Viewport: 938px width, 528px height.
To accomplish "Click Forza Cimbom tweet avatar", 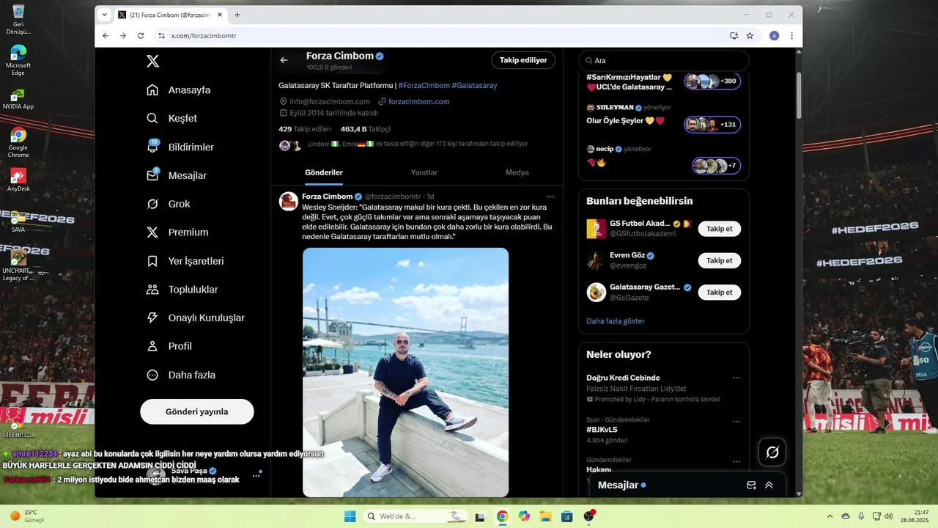I will pyautogui.click(x=289, y=201).
